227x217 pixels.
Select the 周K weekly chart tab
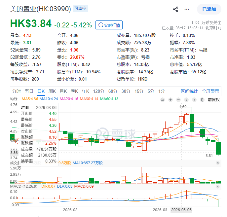pos(52,91)
